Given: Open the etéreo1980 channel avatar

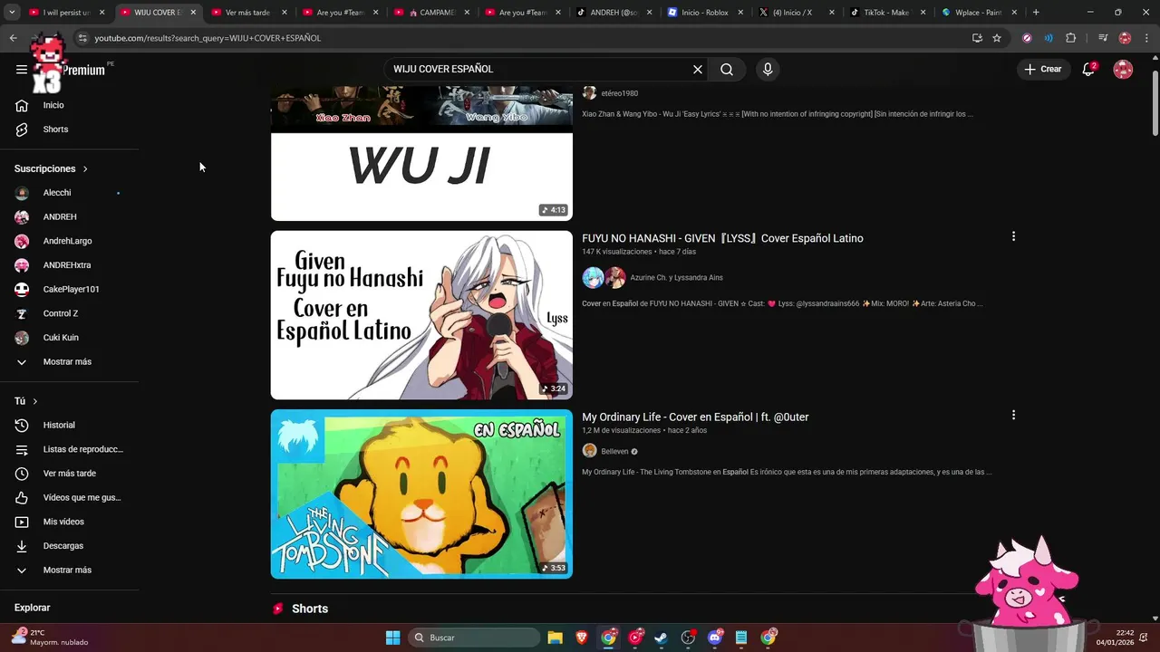Looking at the screenshot, I should point(589,93).
